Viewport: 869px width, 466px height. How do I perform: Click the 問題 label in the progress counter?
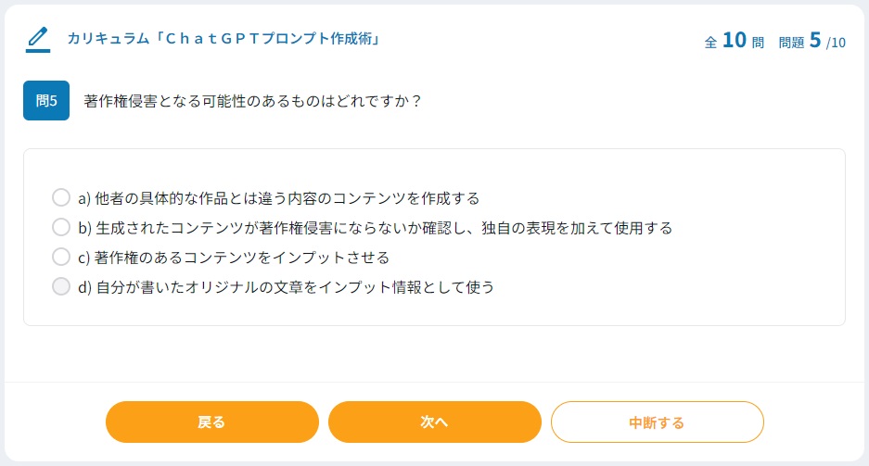[x=792, y=43]
